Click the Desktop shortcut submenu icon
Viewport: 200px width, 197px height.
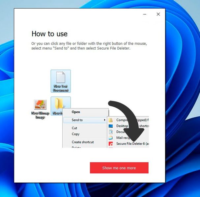111,126
